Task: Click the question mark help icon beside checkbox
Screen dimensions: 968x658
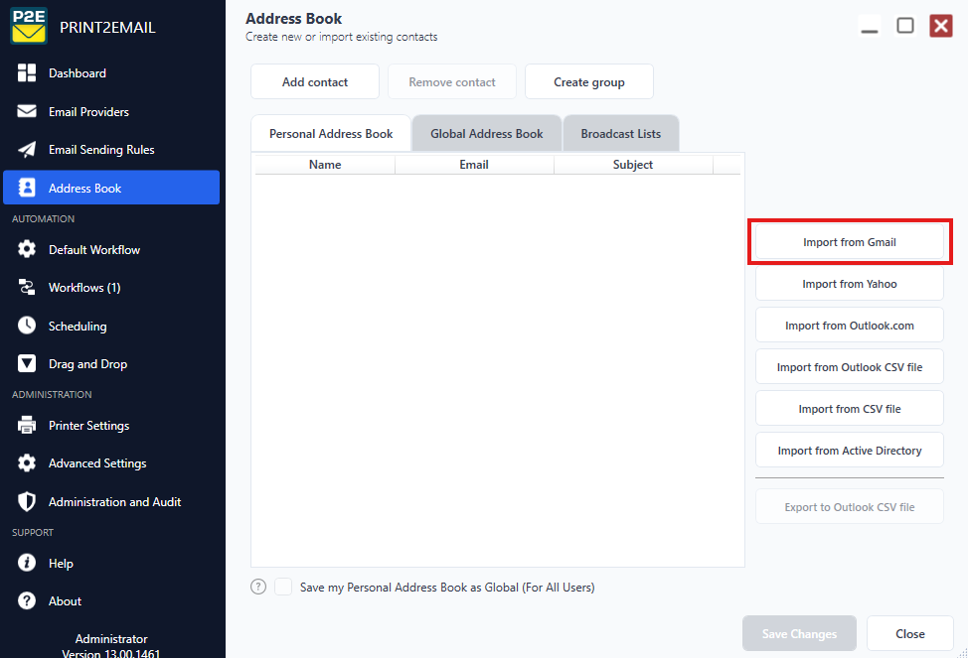Action: [x=258, y=587]
